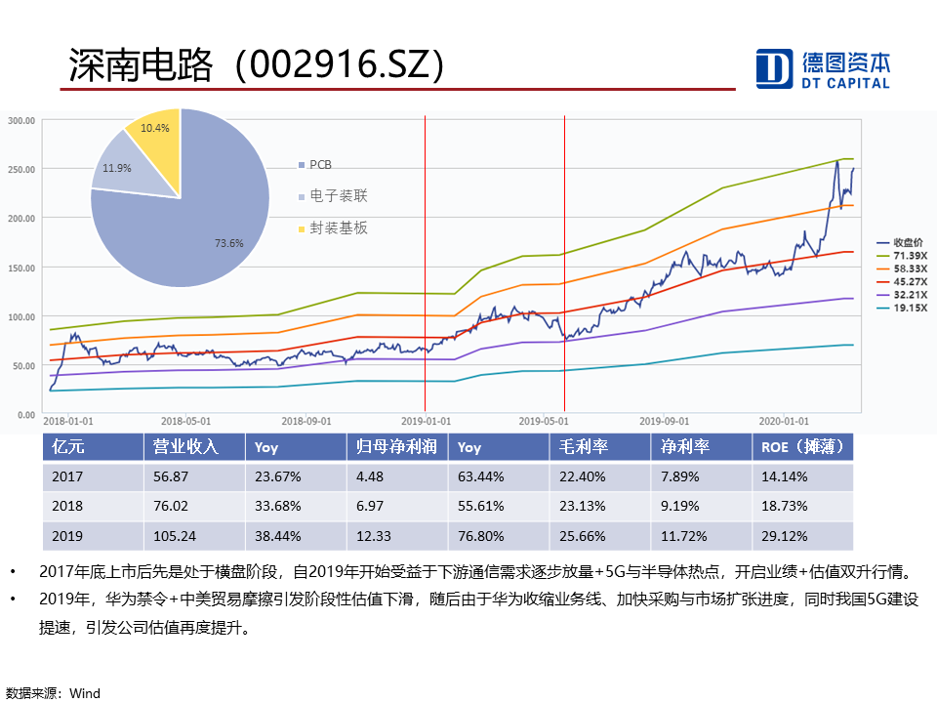Click the 29.12% ROE cell
The image size is (937, 703).
(802, 536)
